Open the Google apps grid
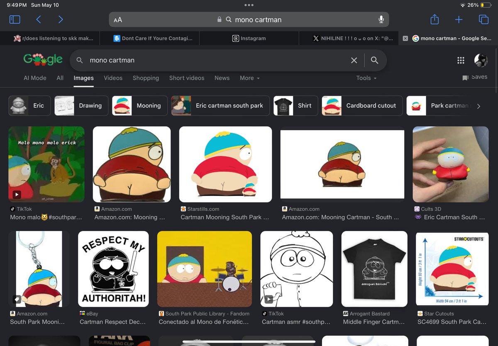The height and width of the screenshot is (346, 498). 461,60
